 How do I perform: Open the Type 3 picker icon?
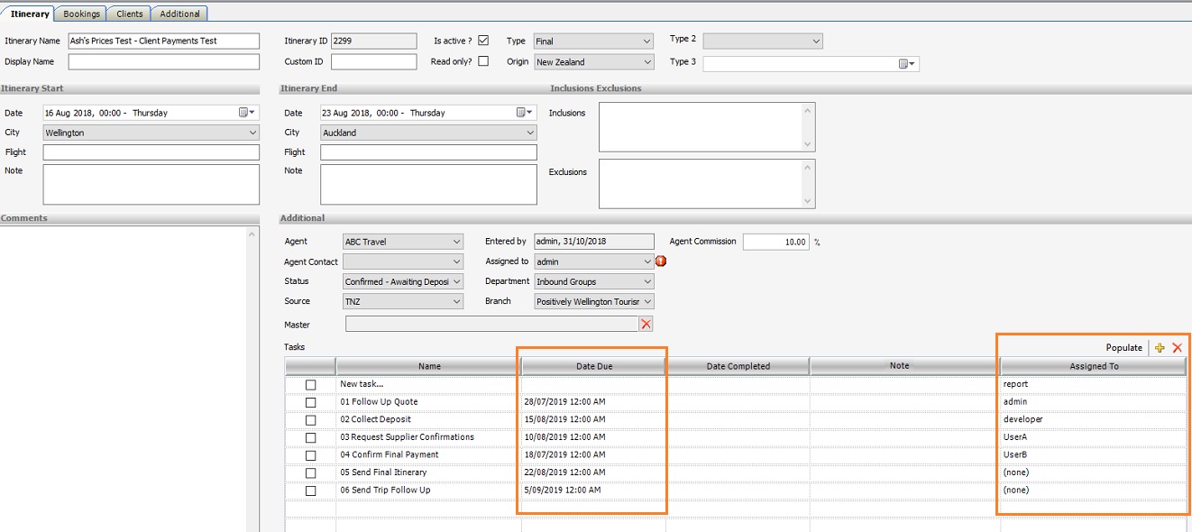(x=906, y=64)
